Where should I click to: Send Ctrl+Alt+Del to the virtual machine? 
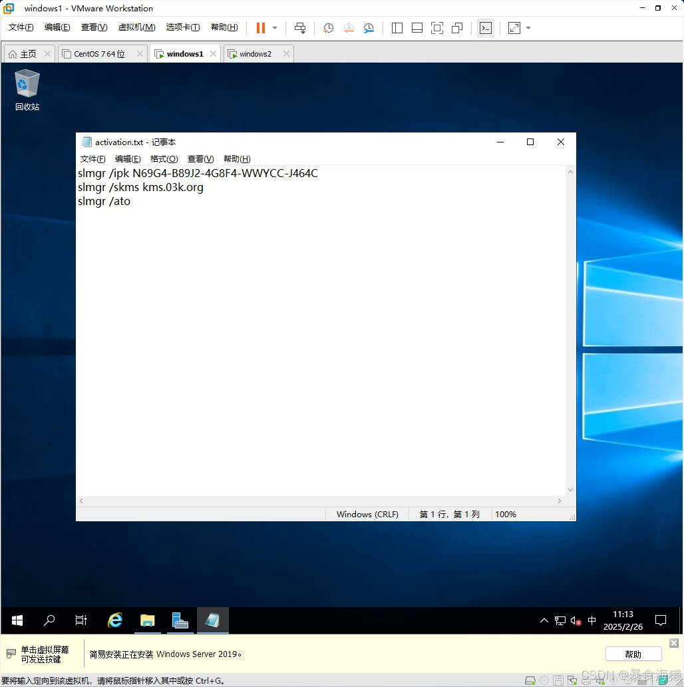click(x=300, y=28)
